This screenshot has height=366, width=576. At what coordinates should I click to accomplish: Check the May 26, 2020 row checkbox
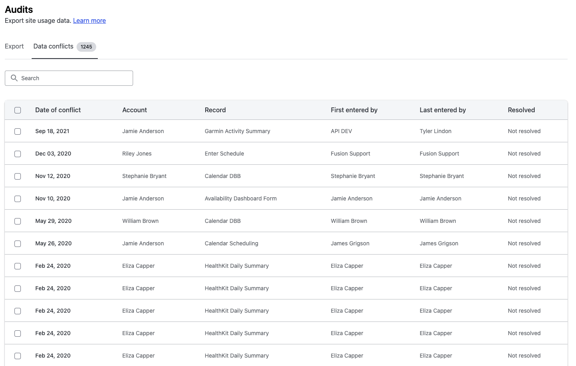click(x=17, y=243)
